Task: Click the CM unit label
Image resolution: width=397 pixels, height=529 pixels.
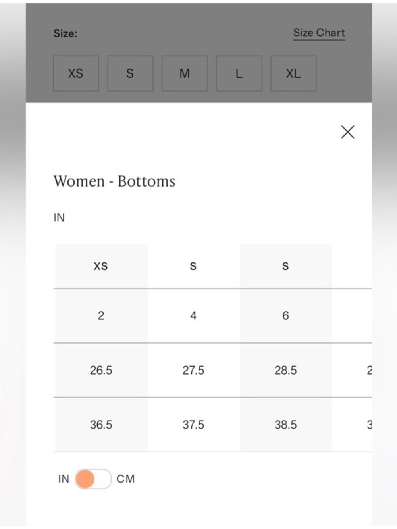Action: tap(125, 479)
